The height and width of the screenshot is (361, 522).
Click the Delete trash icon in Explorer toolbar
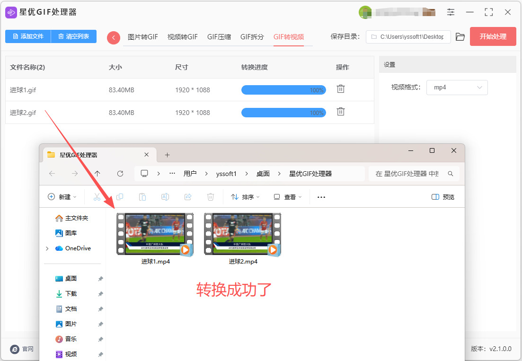[x=211, y=197]
